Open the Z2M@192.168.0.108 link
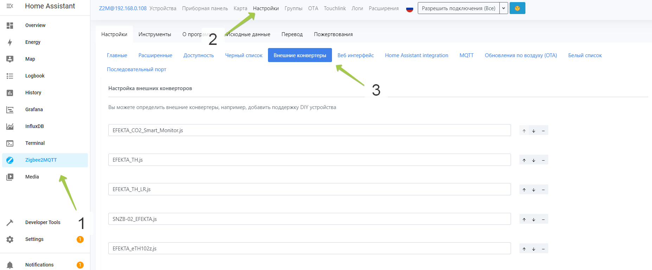The height and width of the screenshot is (270, 652). [x=123, y=8]
